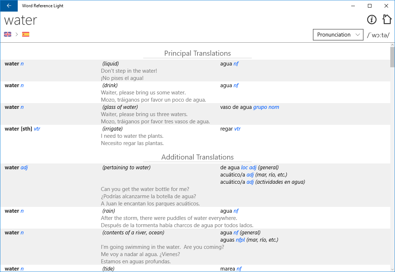Click the UK flag source language icon
395x272 pixels.
[x=8, y=34]
